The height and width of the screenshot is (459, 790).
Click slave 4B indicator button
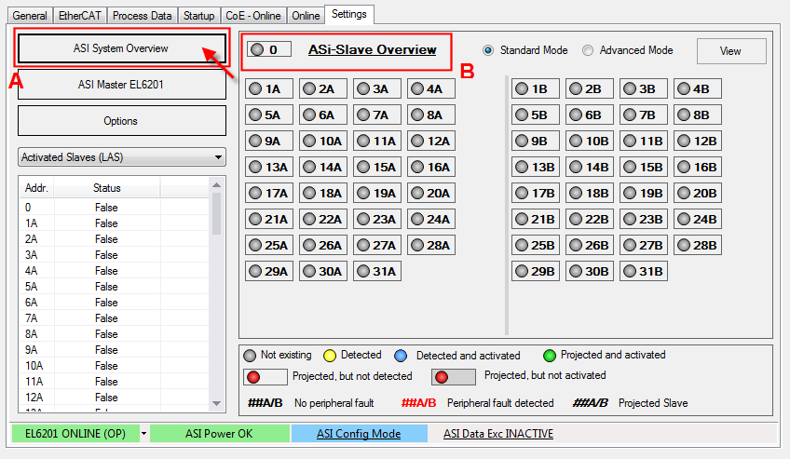coord(698,89)
